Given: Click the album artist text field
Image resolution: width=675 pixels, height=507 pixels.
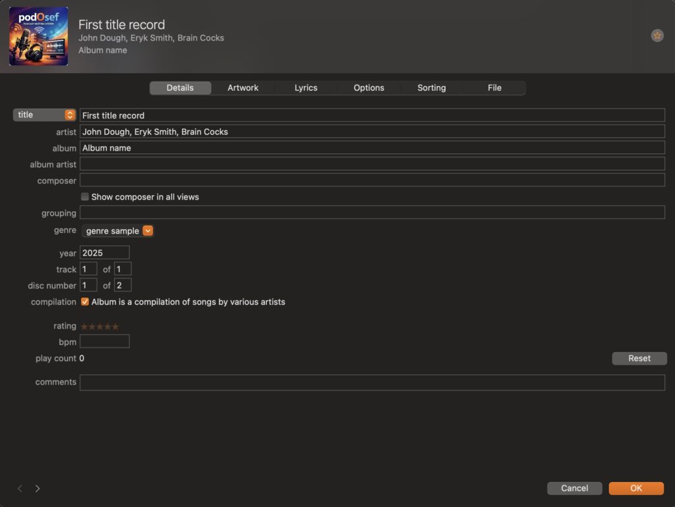Looking at the screenshot, I should (372, 164).
